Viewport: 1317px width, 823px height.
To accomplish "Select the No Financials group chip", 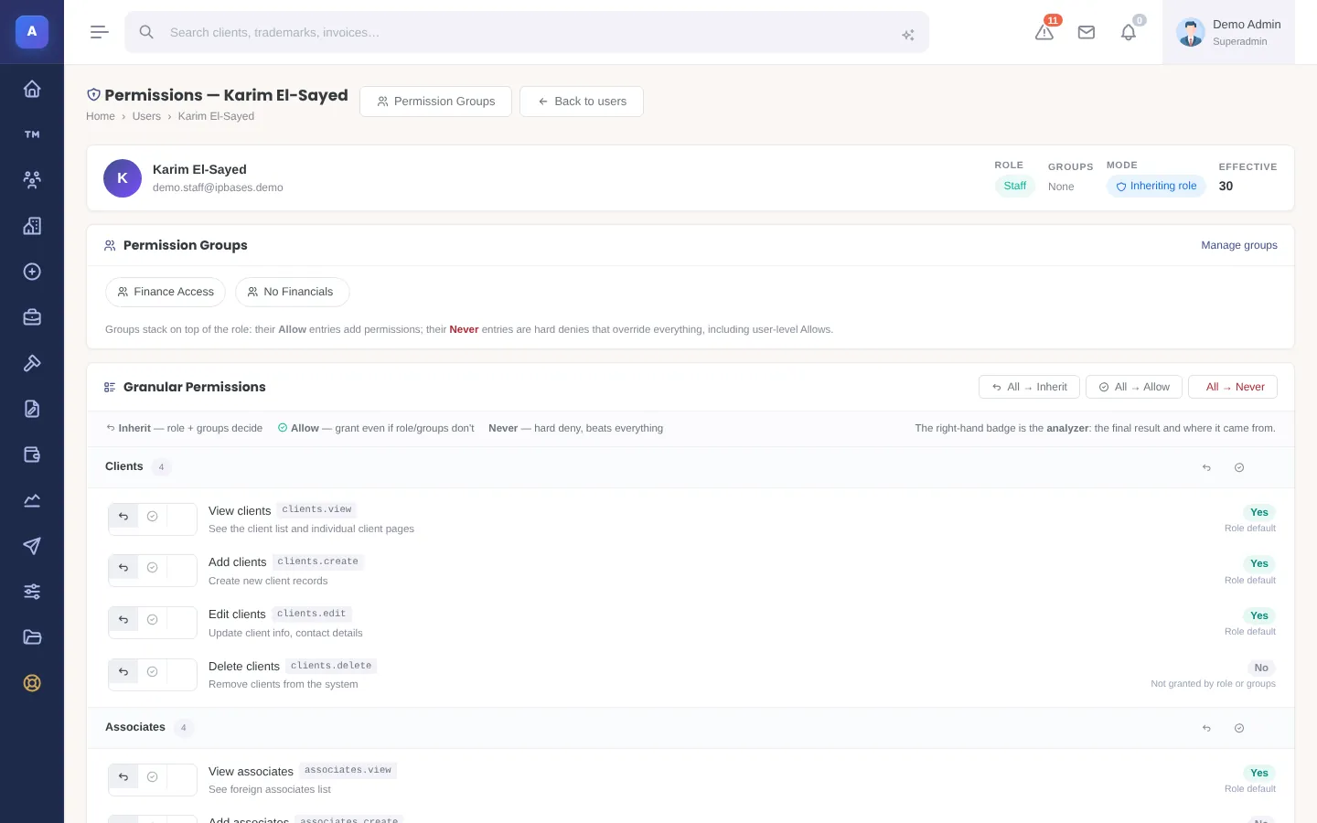I will 292,292.
